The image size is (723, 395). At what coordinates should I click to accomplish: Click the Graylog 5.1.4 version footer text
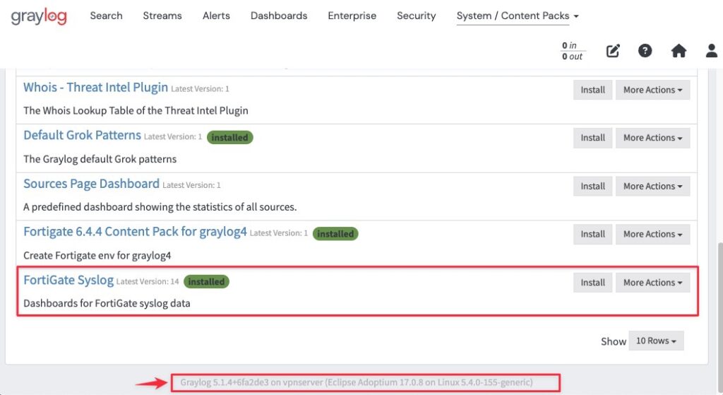coord(357,382)
